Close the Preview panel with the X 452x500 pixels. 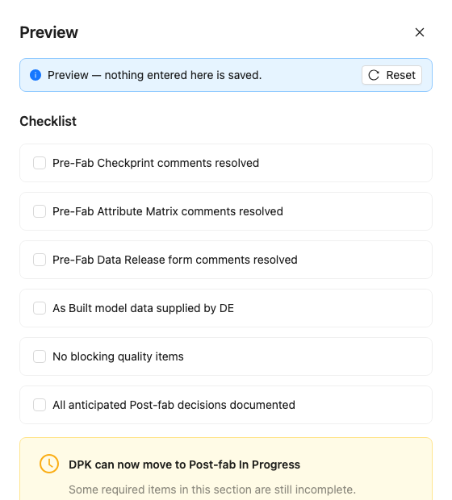[x=420, y=32]
